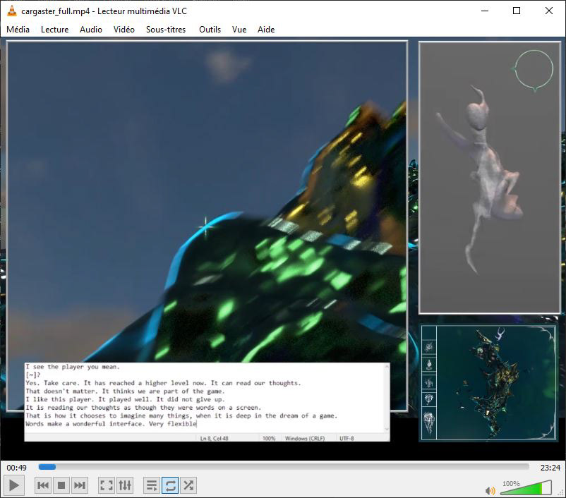Toggle the loop repeat mode
Image resolution: width=566 pixels, height=498 pixels.
click(170, 485)
